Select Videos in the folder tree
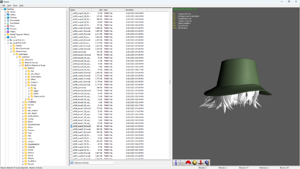The height and width of the screenshot is (169, 300). tap(13, 32)
